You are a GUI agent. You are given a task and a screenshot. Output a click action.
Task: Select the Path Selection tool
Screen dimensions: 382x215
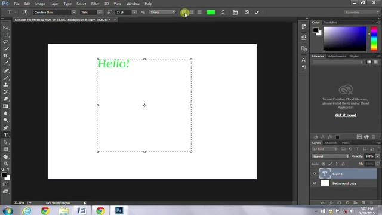point(5,142)
